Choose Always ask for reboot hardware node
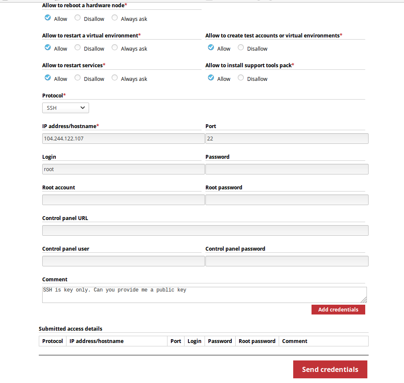This screenshot has height=383, width=404. tap(115, 18)
